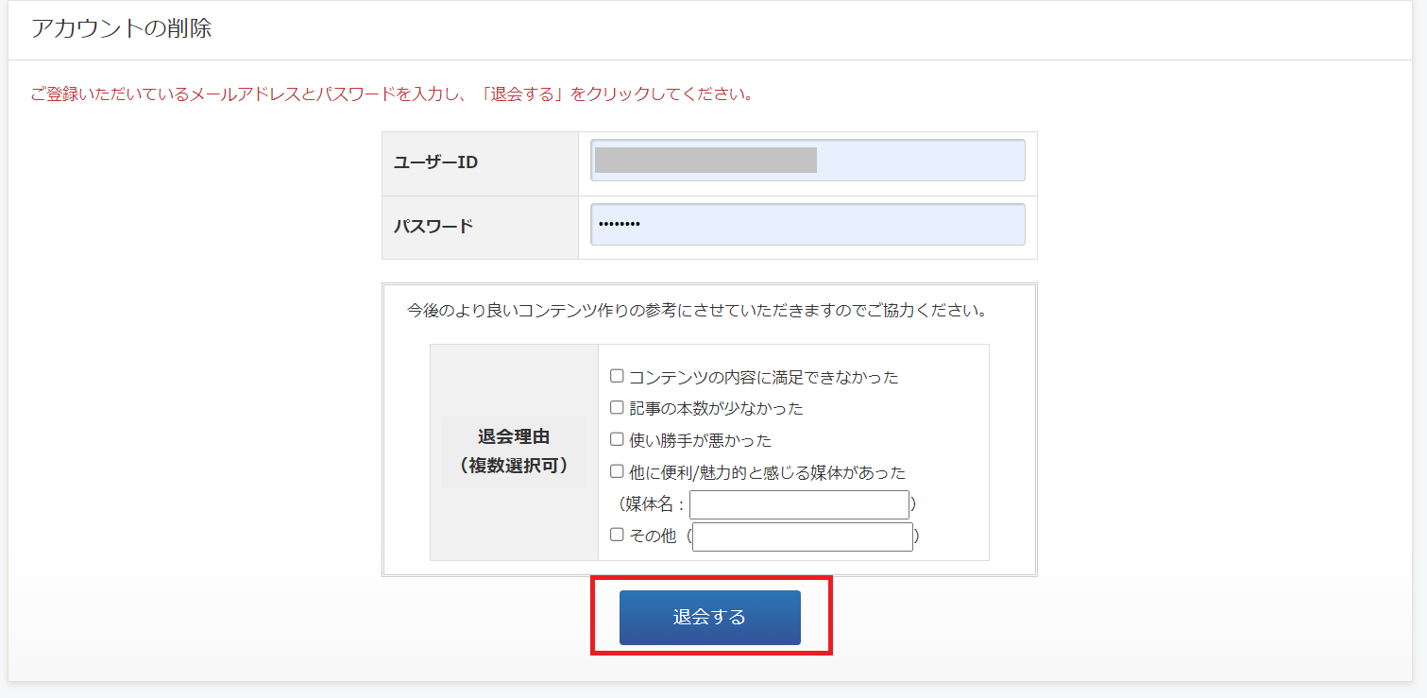Click the 退会する button
The height and width of the screenshot is (698, 1427).
709,618
